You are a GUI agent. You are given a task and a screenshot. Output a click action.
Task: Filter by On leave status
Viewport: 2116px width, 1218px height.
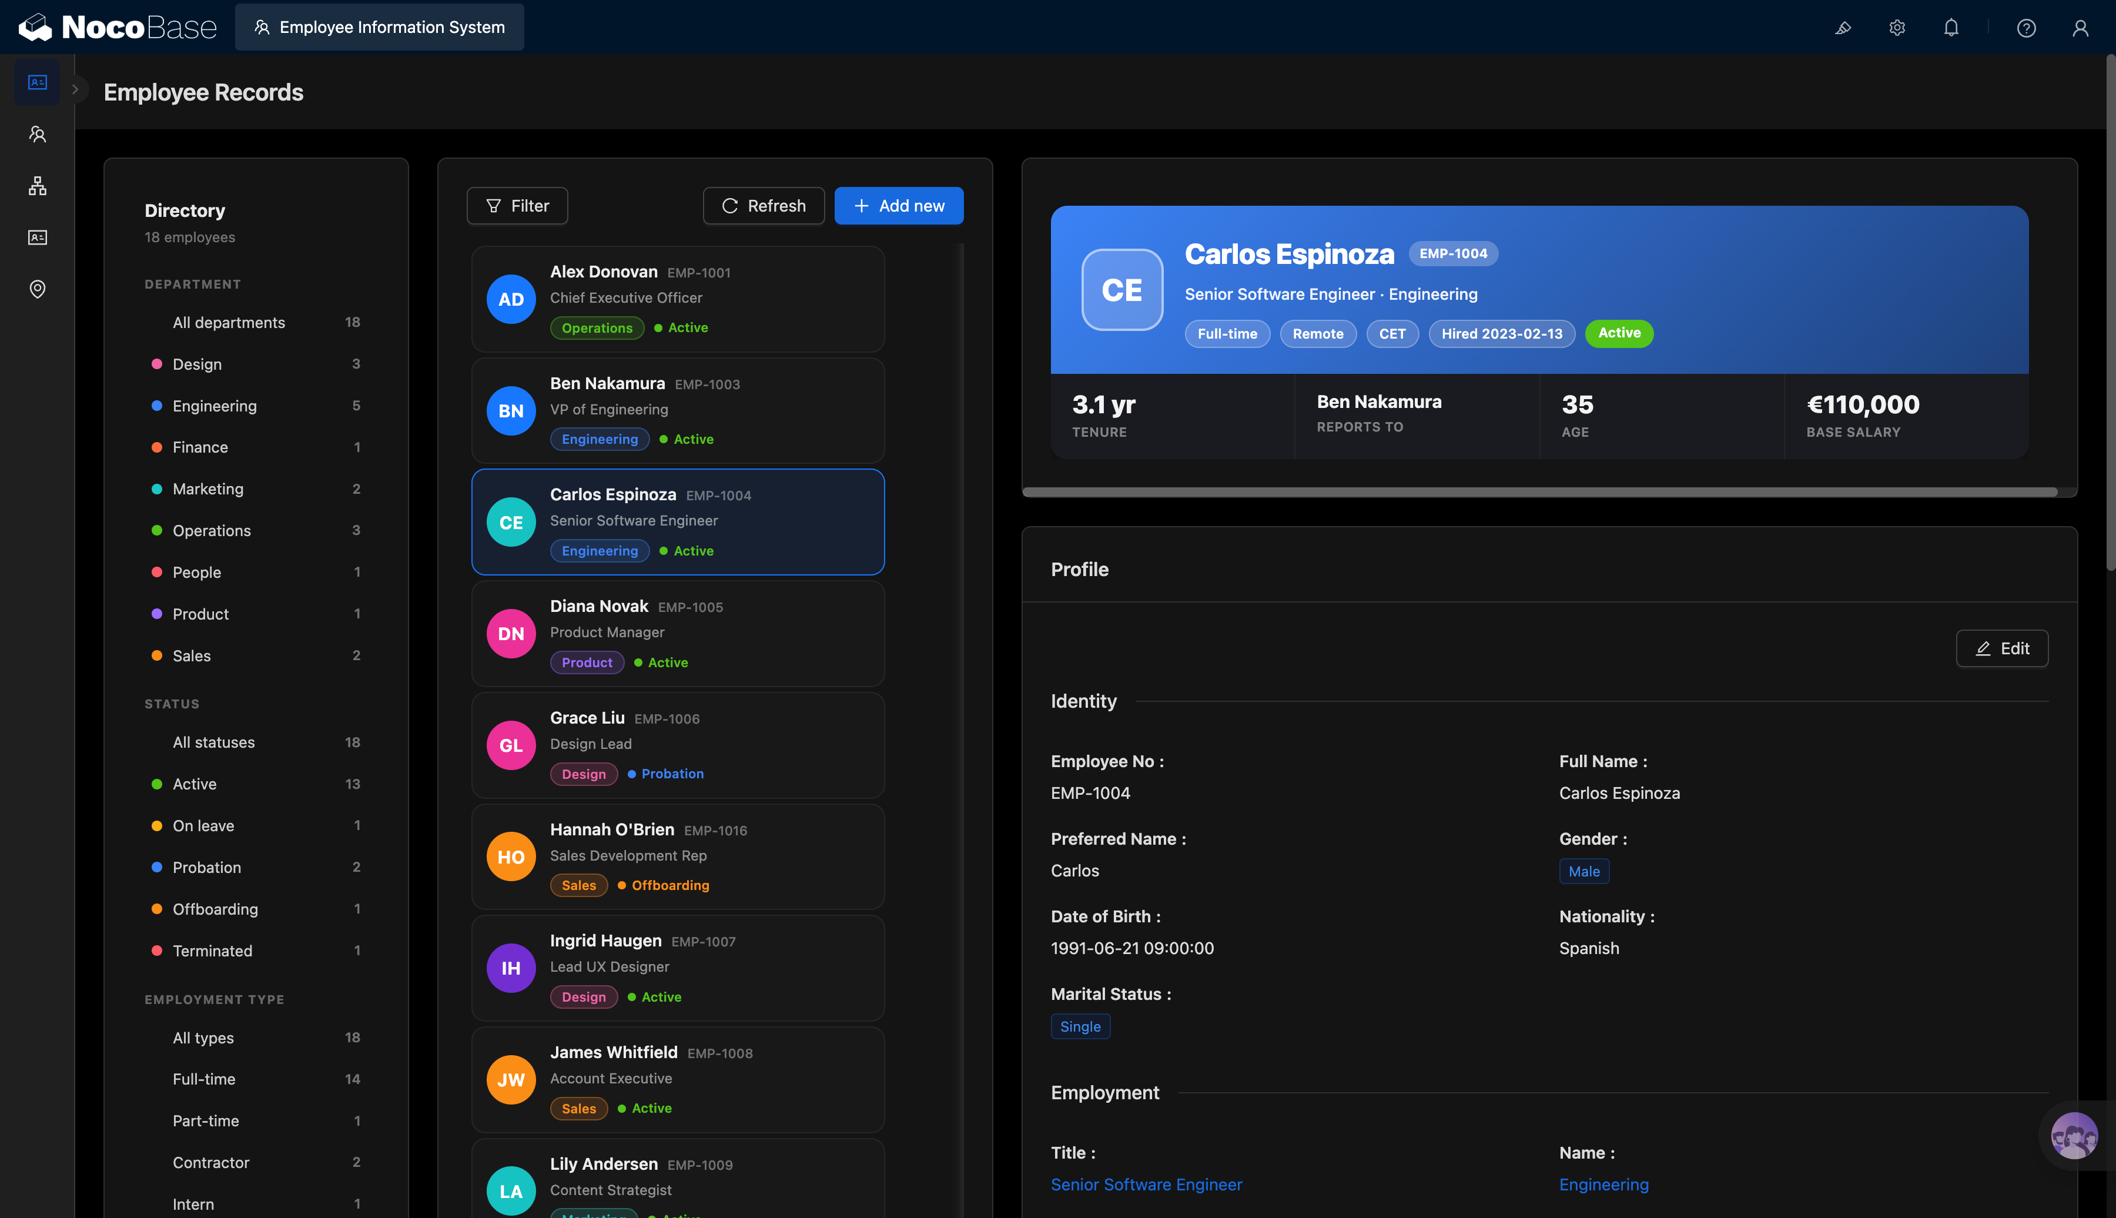pos(256,826)
